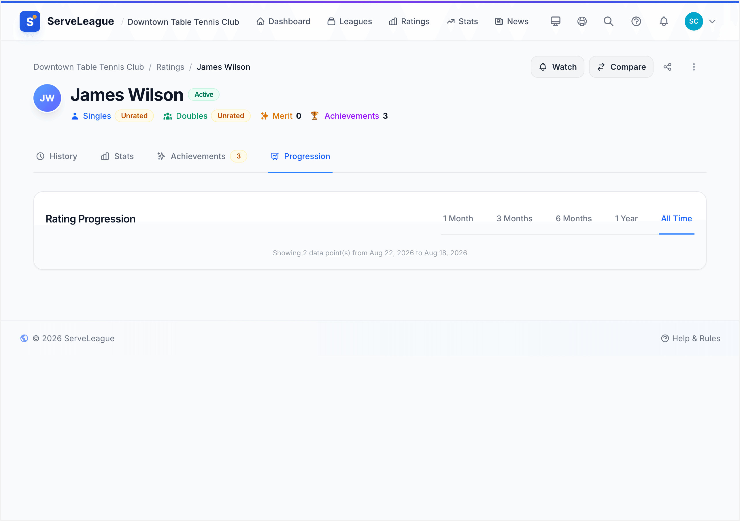Open the search magnifier icon
This screenshot has width=740, height=521.
tap(609, 21)
